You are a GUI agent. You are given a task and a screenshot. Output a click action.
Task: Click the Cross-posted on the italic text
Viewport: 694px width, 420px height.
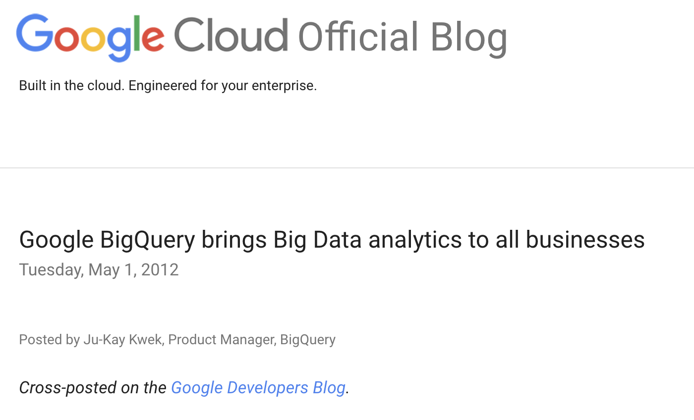(92, 387)
